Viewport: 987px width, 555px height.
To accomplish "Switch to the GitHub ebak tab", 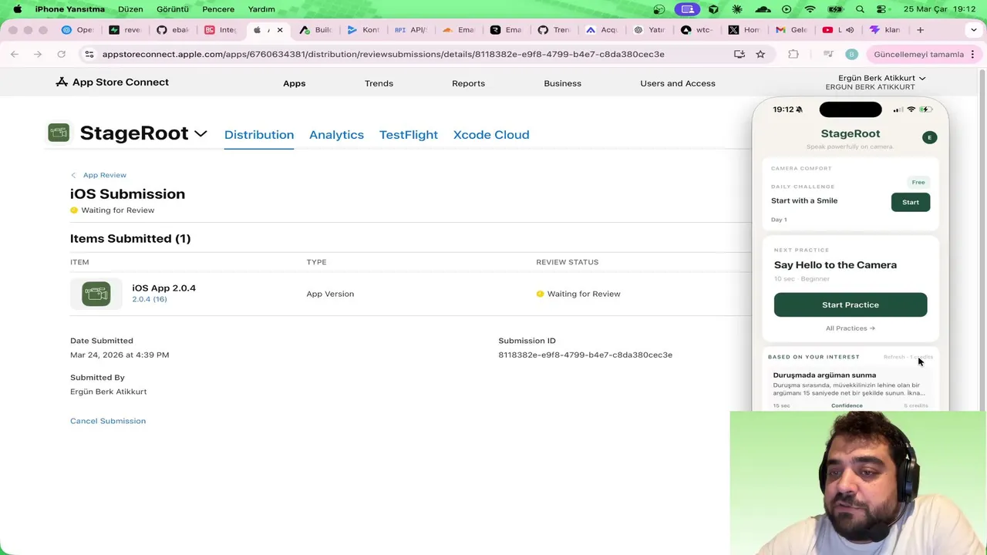I will point(173,30).
